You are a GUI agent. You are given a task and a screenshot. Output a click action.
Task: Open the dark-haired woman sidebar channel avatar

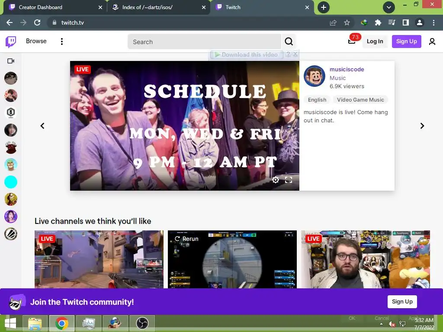pyautogui.click(x=11, y=130)
